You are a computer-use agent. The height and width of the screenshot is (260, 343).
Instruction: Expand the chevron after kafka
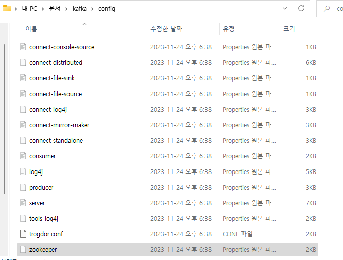(x=92, y=9)
